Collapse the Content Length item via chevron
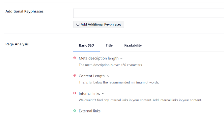 (x=108, y=76)
